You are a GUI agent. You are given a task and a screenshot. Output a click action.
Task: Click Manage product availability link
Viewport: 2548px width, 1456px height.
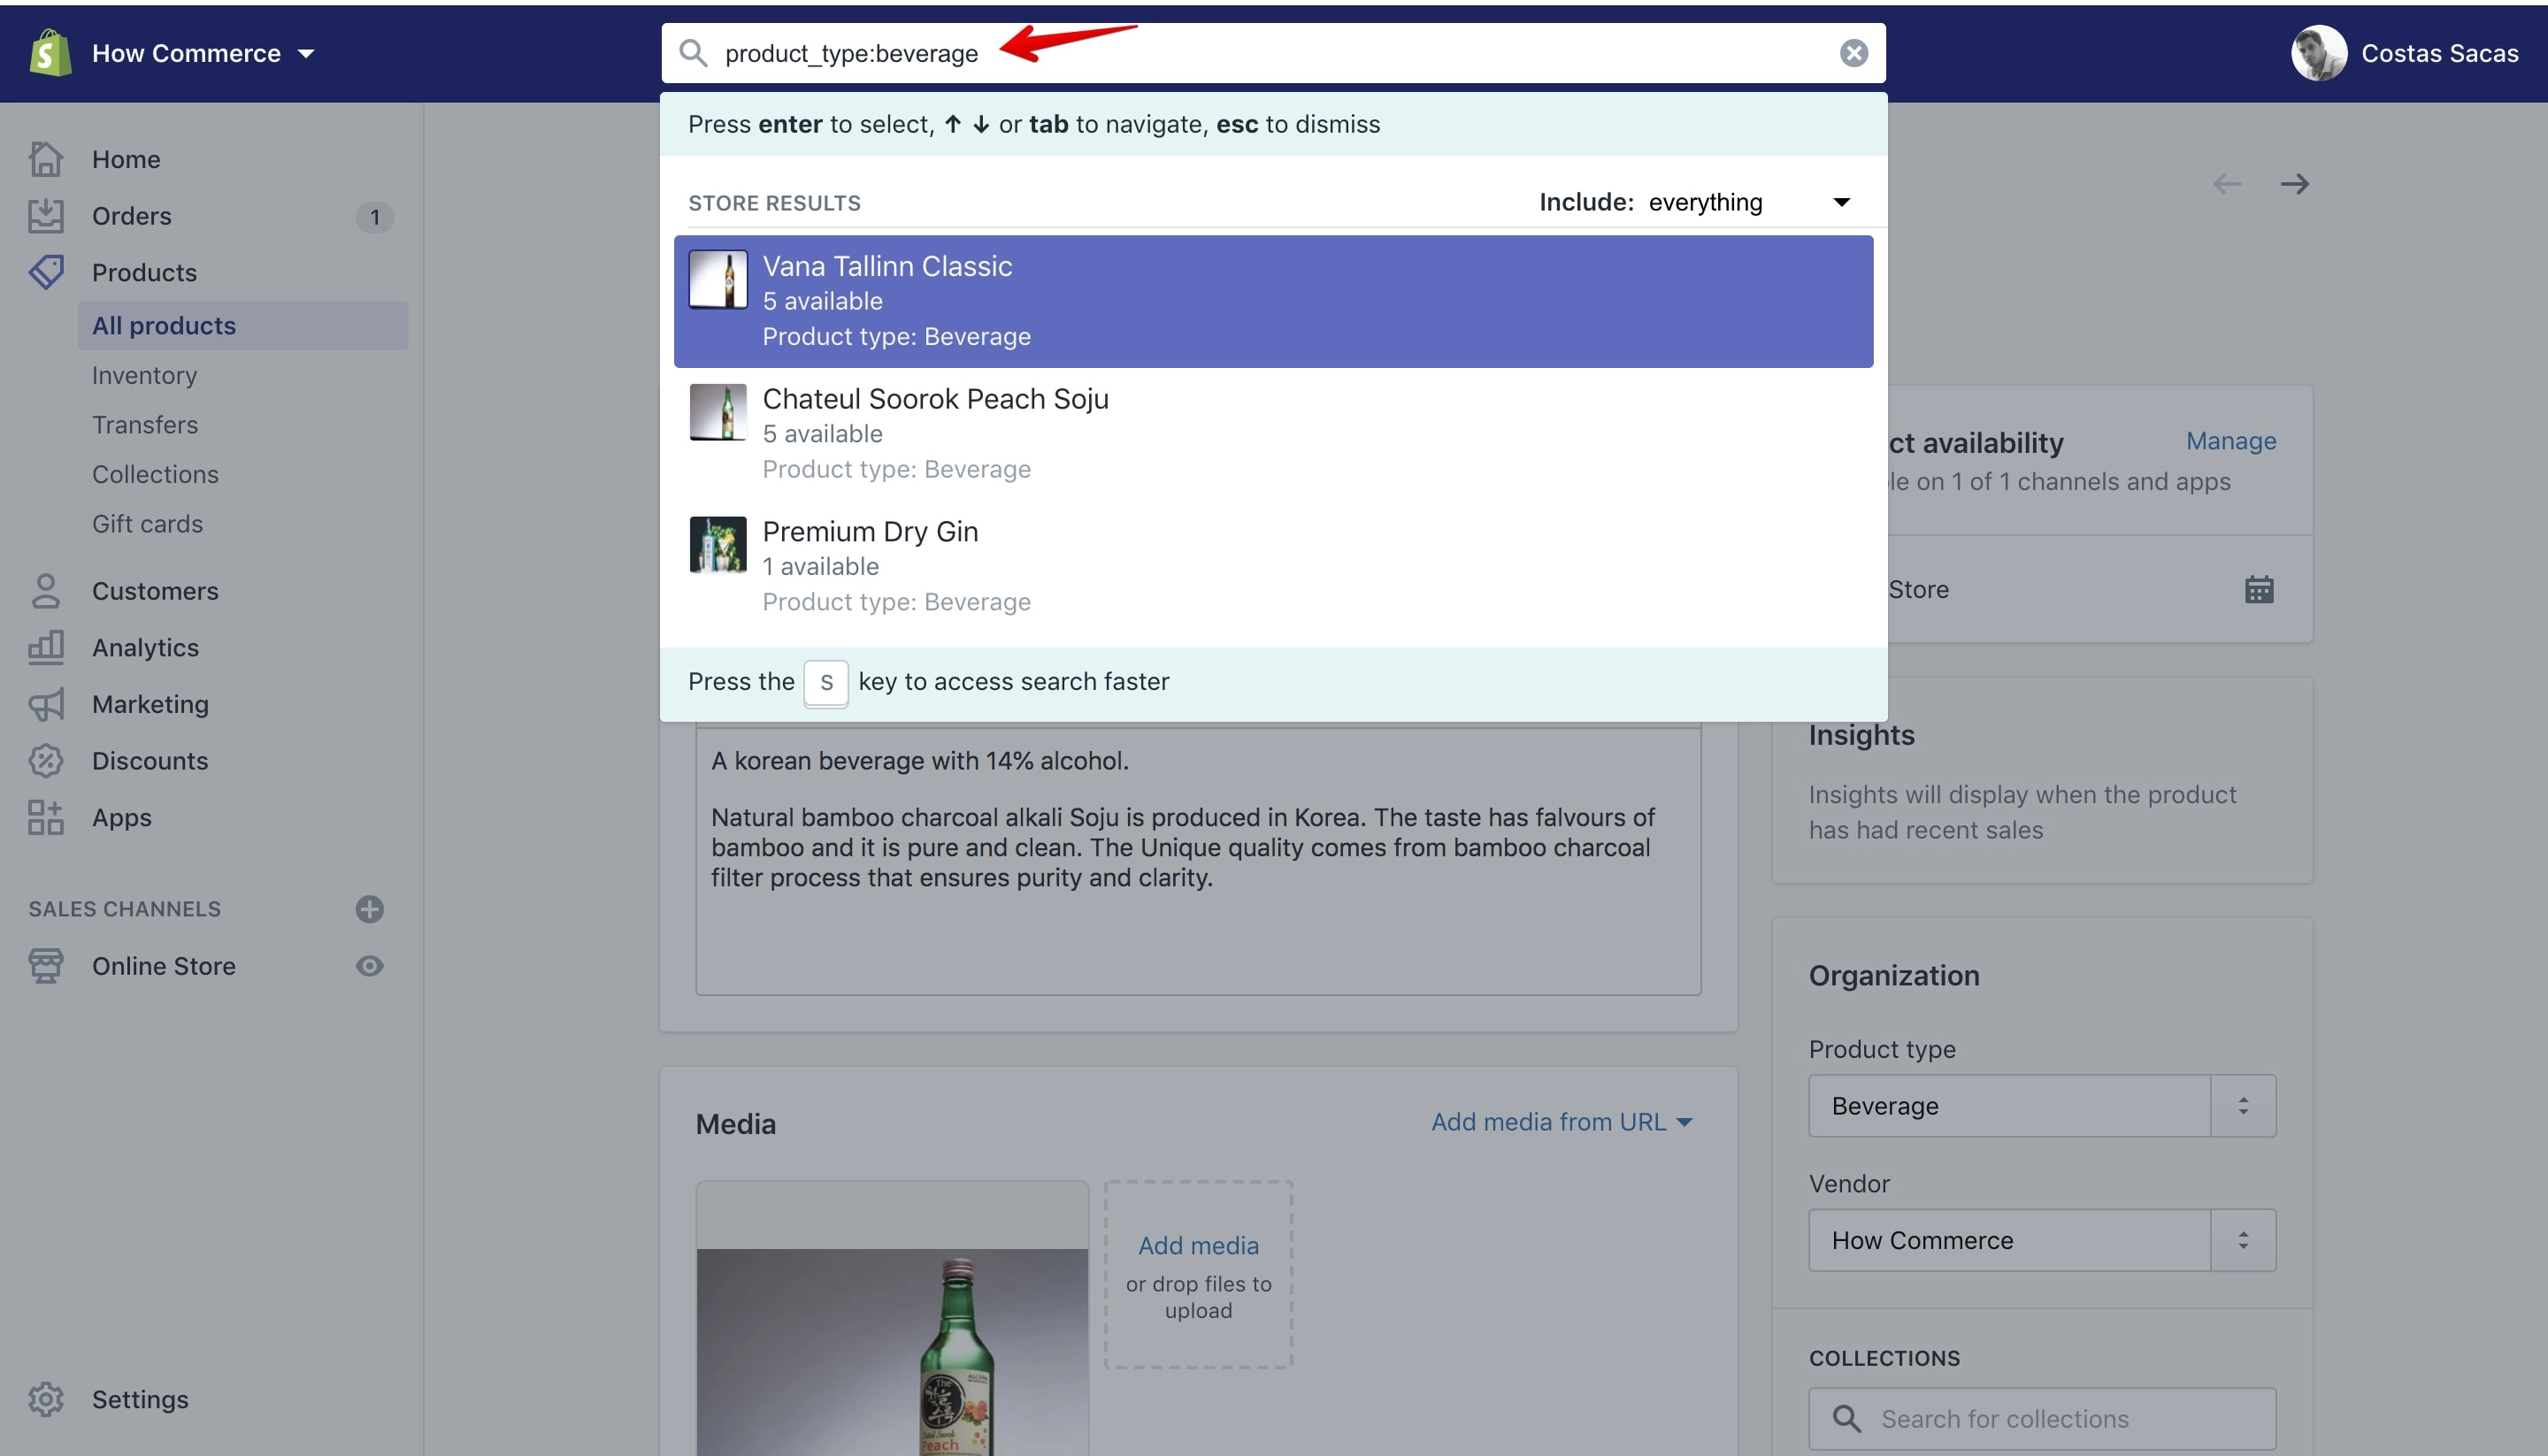tap(2231, 441)
